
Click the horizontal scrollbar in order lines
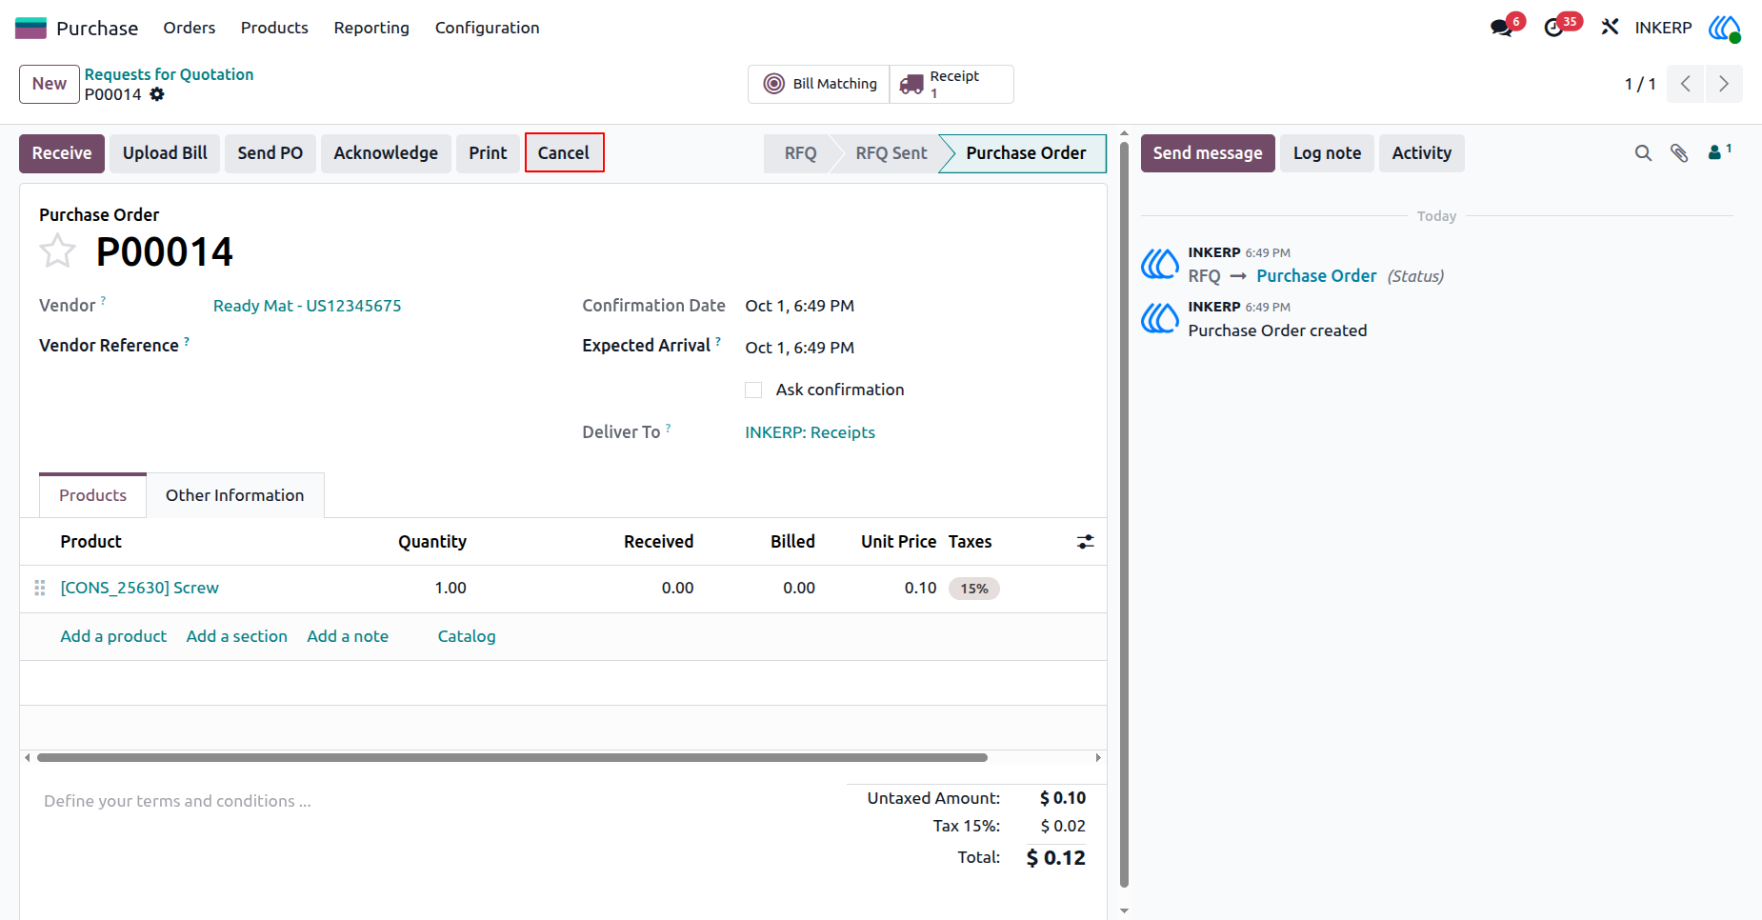(512, 758)
